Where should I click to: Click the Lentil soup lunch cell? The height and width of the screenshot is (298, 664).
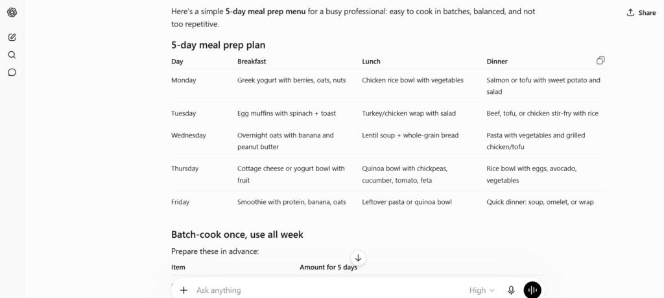click(410, 135)
